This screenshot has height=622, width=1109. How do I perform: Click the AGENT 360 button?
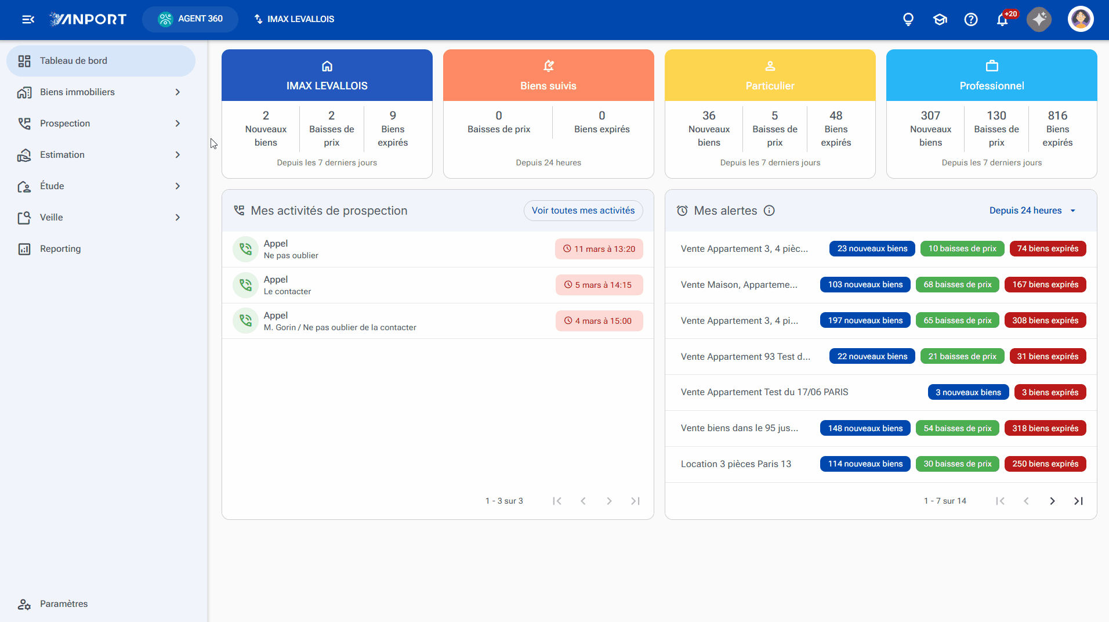coord(190,19)
